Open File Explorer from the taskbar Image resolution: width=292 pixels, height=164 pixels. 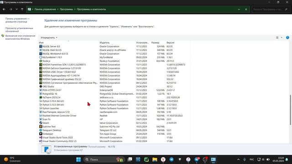click(155, 159)
